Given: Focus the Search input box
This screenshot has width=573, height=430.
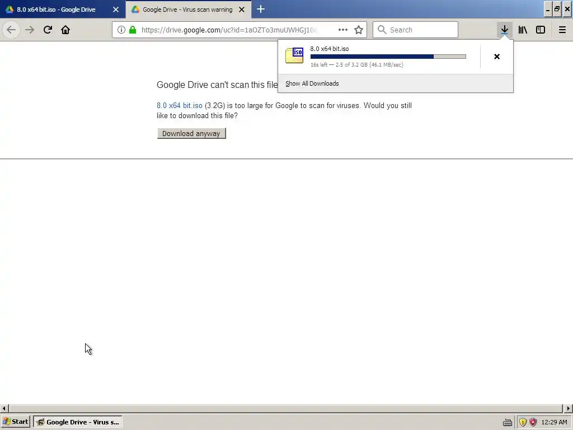Looking at the screenshot, I should pyautogui.click(x=415, y=30).
